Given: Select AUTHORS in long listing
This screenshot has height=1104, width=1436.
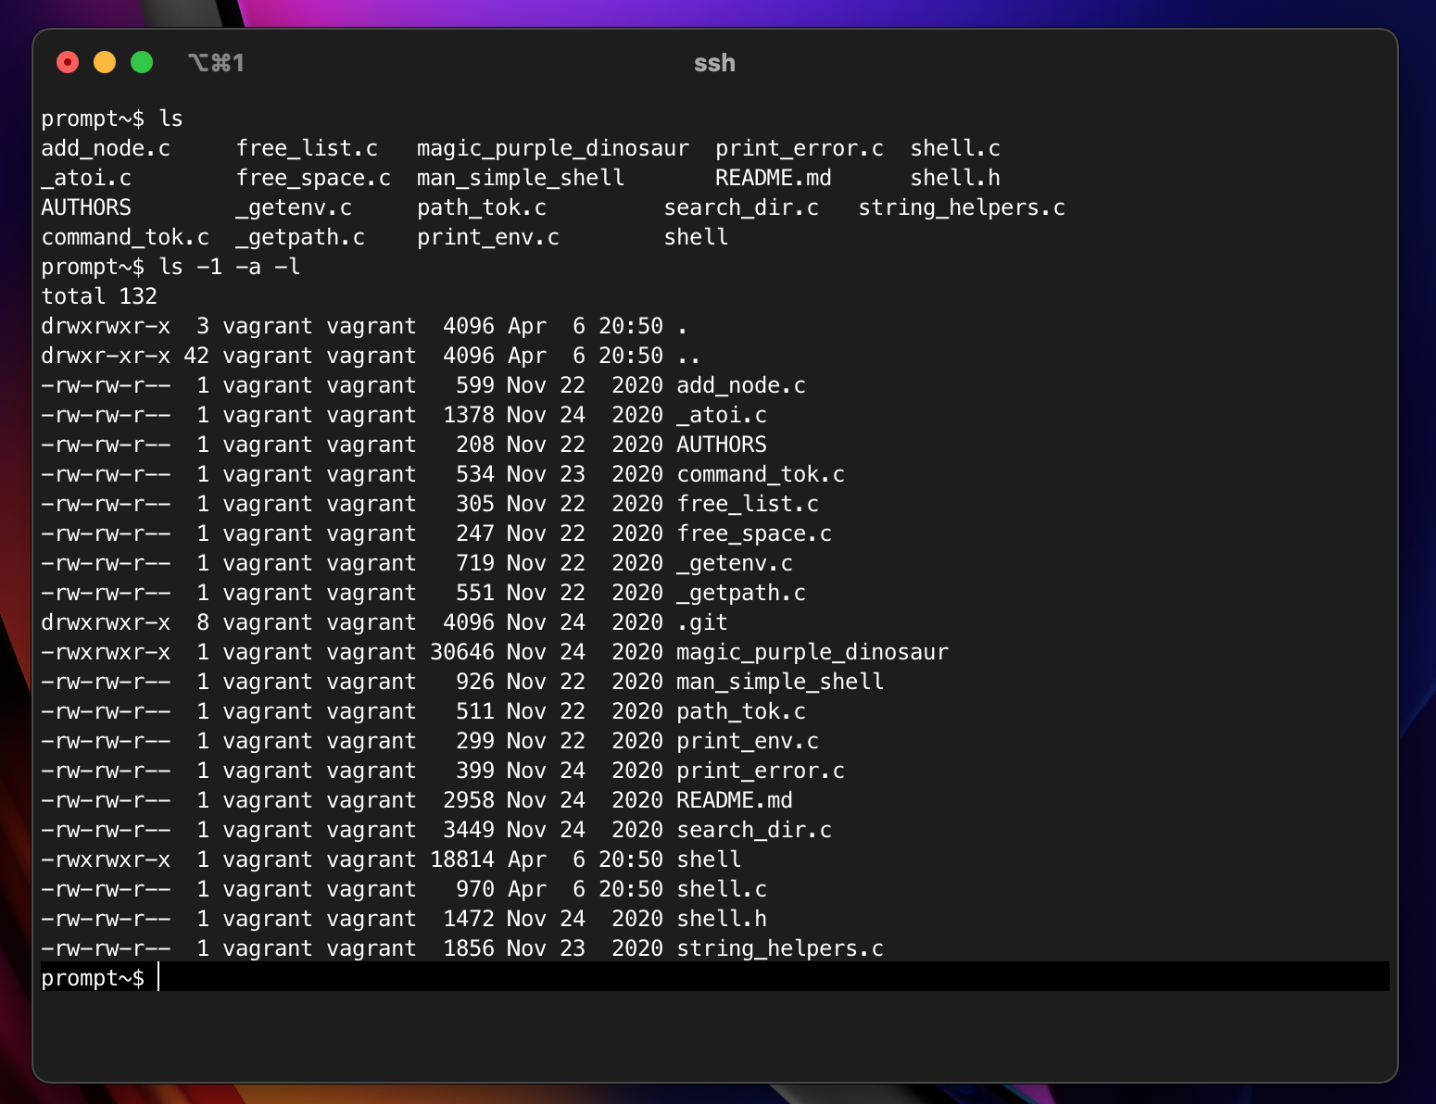Looking at the screenshot, I should coord(722,445).
